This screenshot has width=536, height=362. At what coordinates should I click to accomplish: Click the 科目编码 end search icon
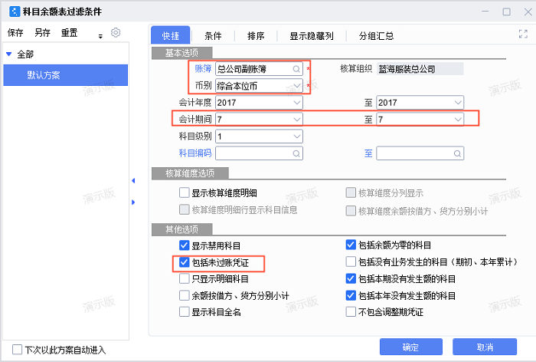pos(458,153)
